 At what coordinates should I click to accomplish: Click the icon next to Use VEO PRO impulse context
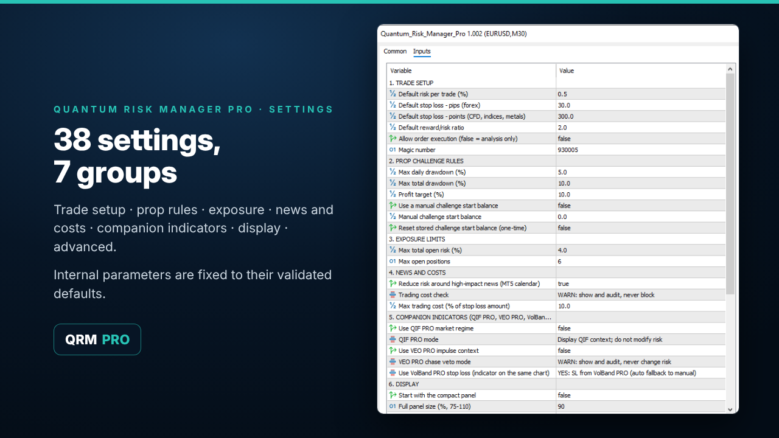[393, 350]
